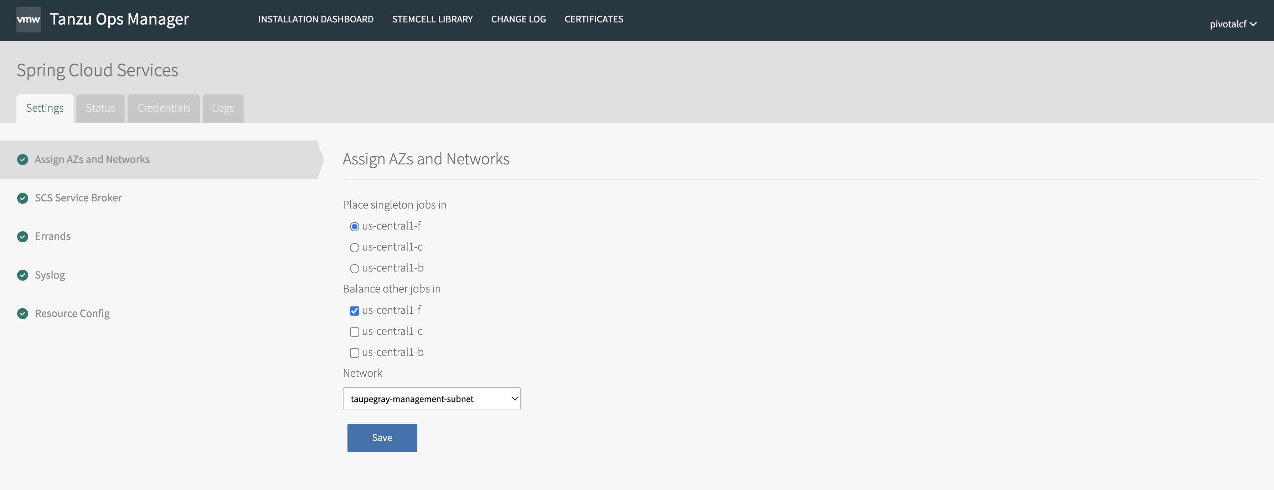Image resolution: width=1274 pixels, height=490 pixels.
Task: Click the Network field label
Action: click(x=362, y=373)
